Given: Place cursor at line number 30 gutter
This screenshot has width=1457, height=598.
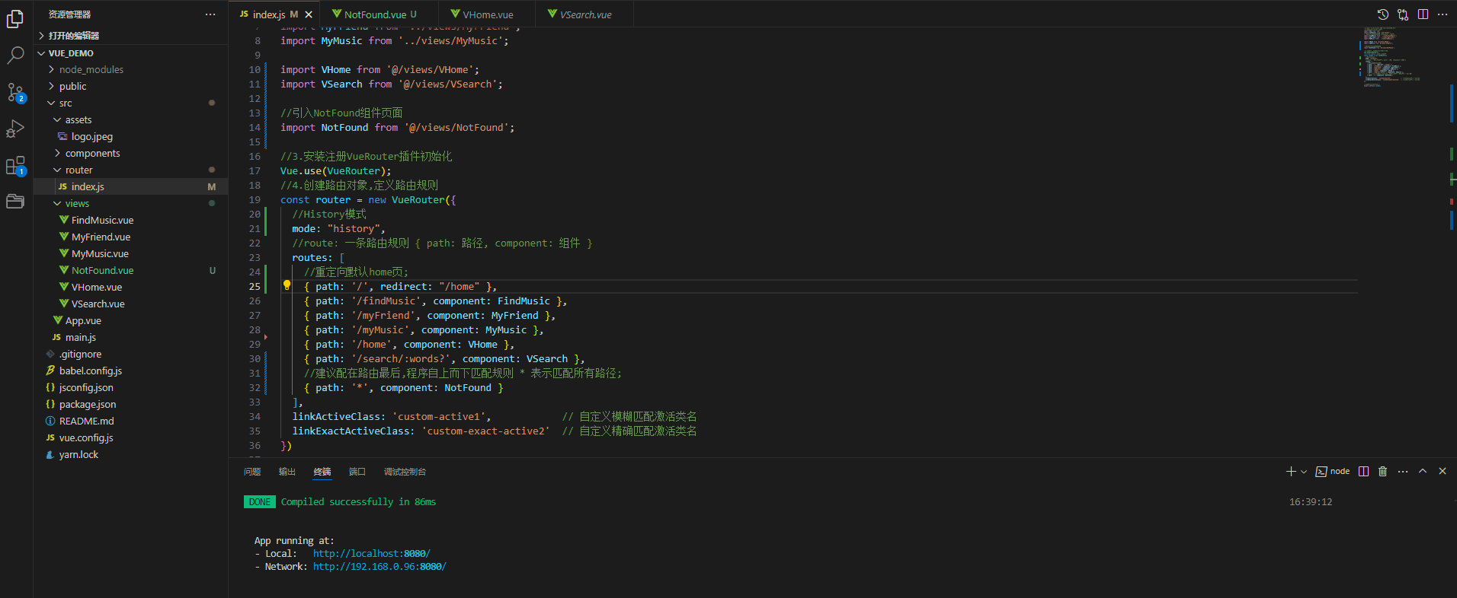Looking at the screenshot, I should click(x=255, y=358).
